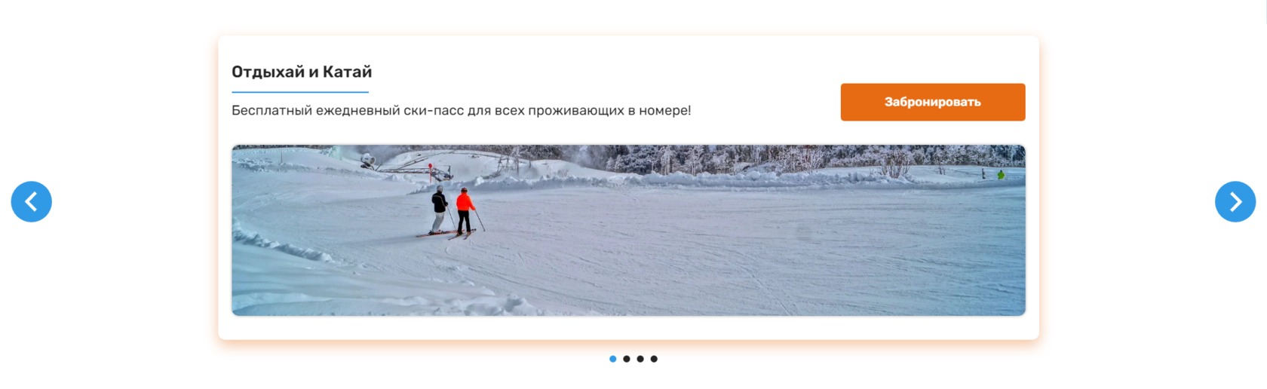Click the Забронировать button
1267x389 pixels.
point(933,102)
